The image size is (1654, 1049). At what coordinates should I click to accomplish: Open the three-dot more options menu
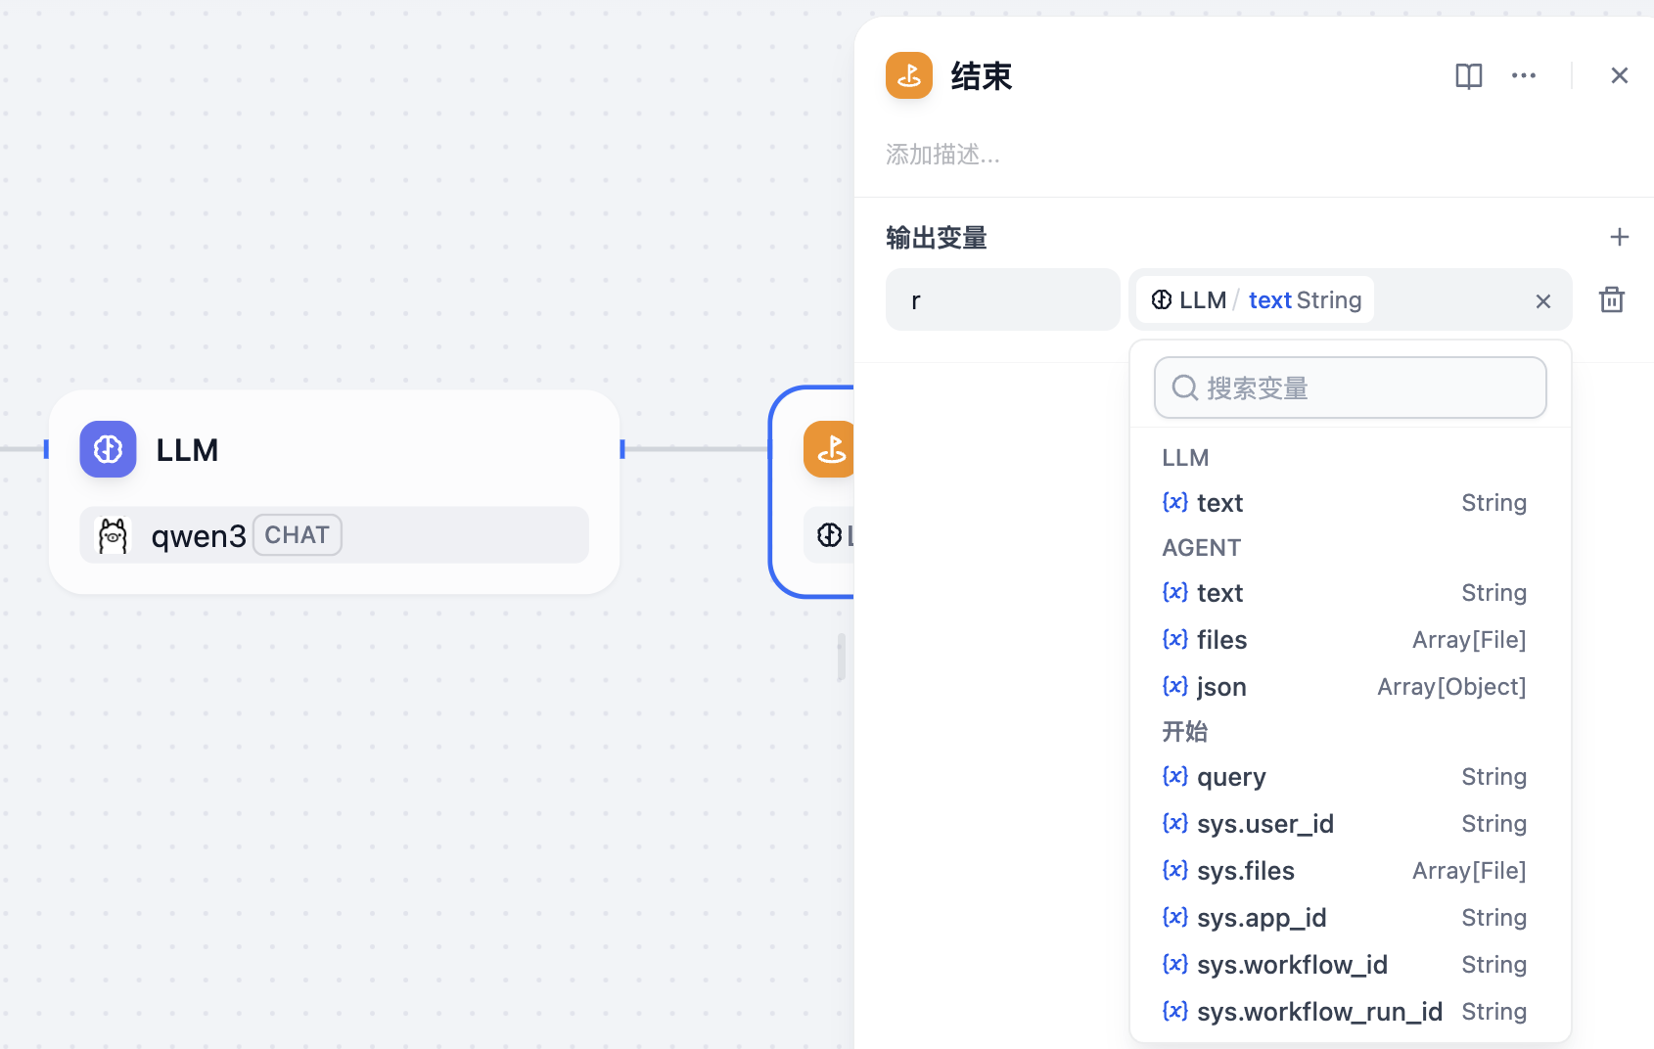tap(1523, 76)
